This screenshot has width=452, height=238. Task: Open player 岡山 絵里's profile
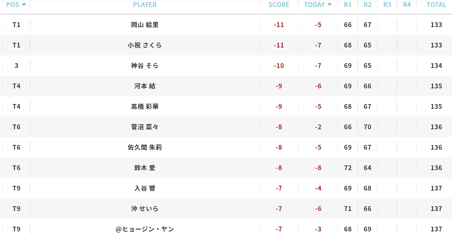click(145, 25)
